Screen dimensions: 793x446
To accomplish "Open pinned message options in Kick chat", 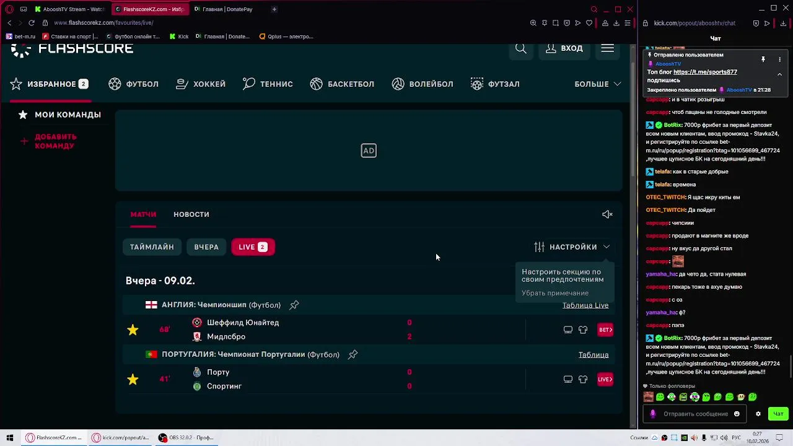I will tap(779, 59).
